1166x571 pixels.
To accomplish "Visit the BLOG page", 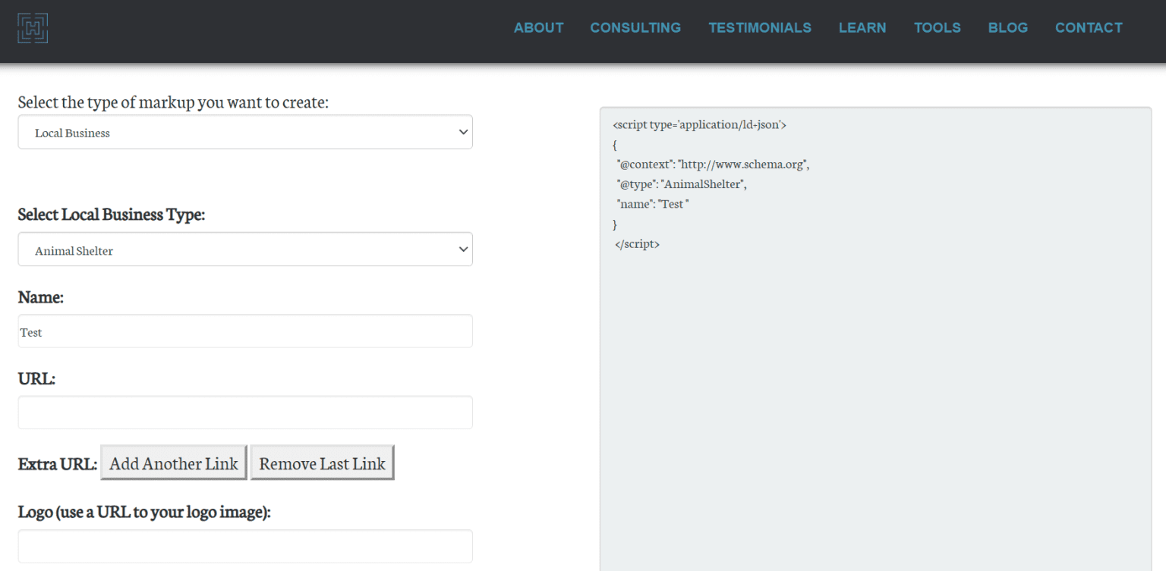I will coord(1008,27).
